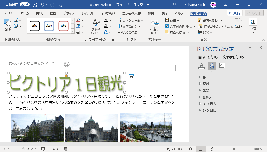This screenshot has width=267, height=152.
Task: Click the save icon in title bar
Action: [35, 5]
